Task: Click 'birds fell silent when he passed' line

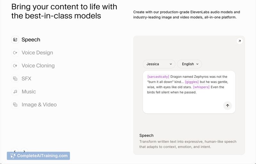Action: [172, 92]
